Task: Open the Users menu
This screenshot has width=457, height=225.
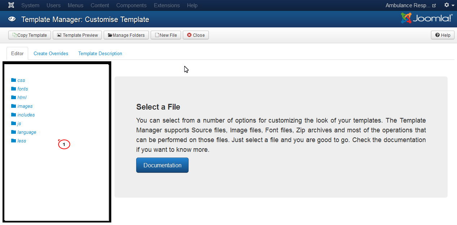Action: [53, 5]
